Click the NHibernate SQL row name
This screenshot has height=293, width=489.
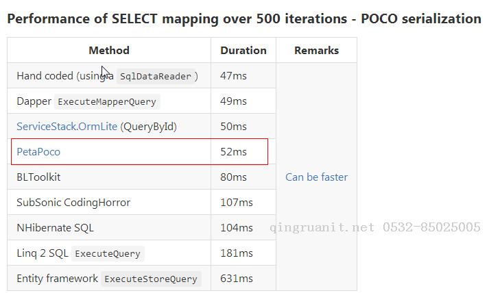[x=55, y=228]
